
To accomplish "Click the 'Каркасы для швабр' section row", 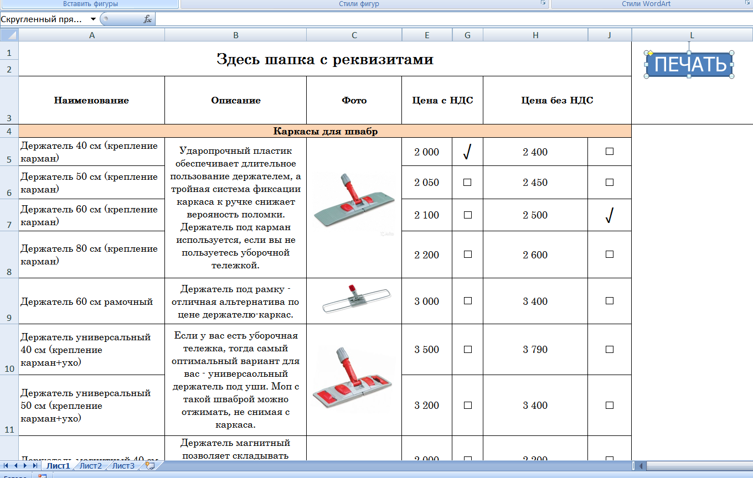I will [x=325, y=131].
